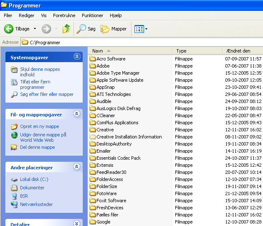
Task: Expand the Detaljer panel
Action: (x=77, y=223)
